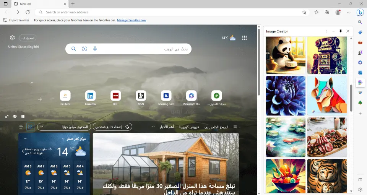Select the colorful origami wolf thumbnail

(x=327, y=96)
